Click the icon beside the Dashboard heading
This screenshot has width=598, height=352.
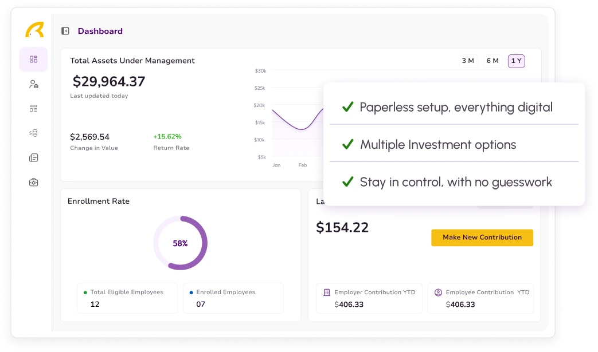[65, 31]
